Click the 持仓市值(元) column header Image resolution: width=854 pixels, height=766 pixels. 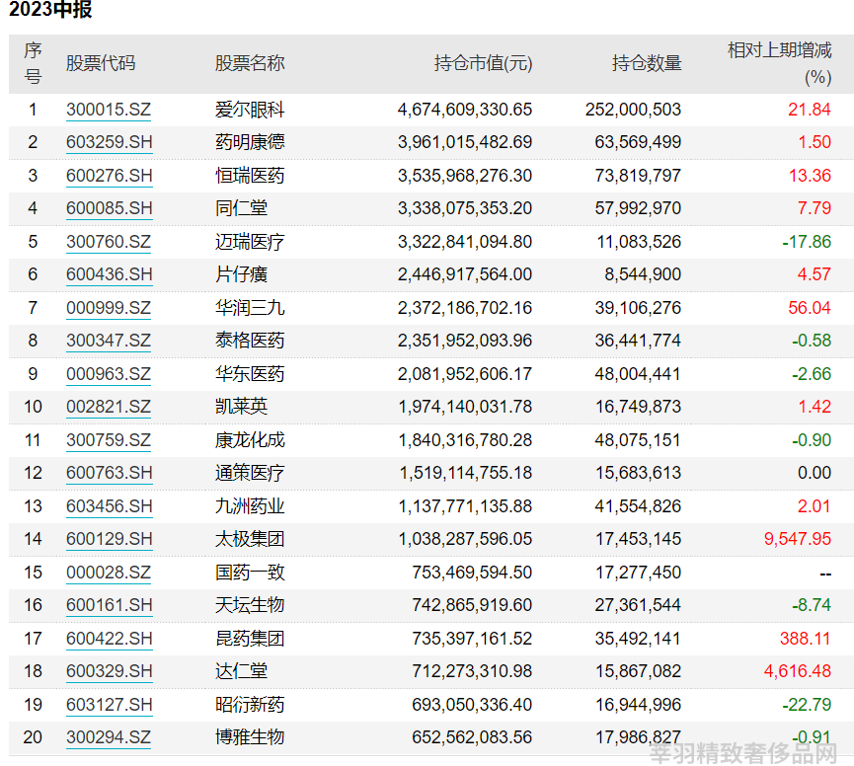483,64
